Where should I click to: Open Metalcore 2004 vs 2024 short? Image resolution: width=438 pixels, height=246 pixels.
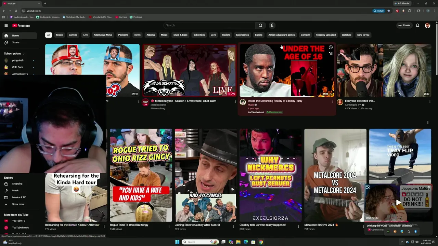point(335,175)
